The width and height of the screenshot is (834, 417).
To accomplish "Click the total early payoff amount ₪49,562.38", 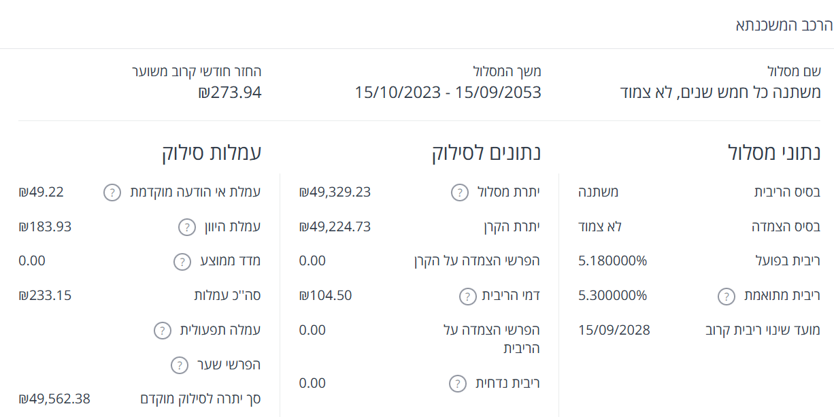I will click(x=54, y=399).
